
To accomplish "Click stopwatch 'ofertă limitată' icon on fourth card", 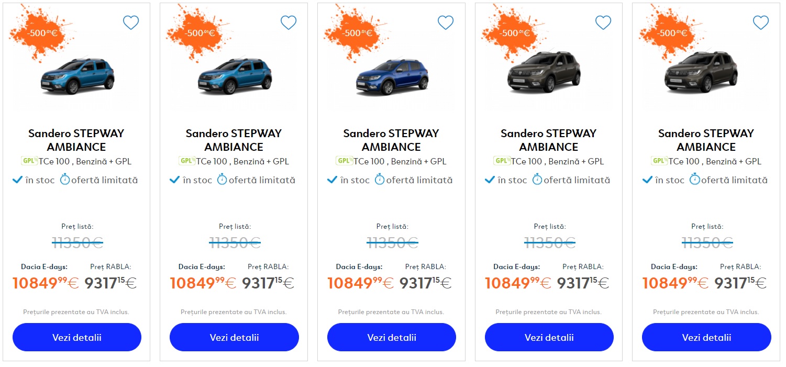I will pos(537,180).
